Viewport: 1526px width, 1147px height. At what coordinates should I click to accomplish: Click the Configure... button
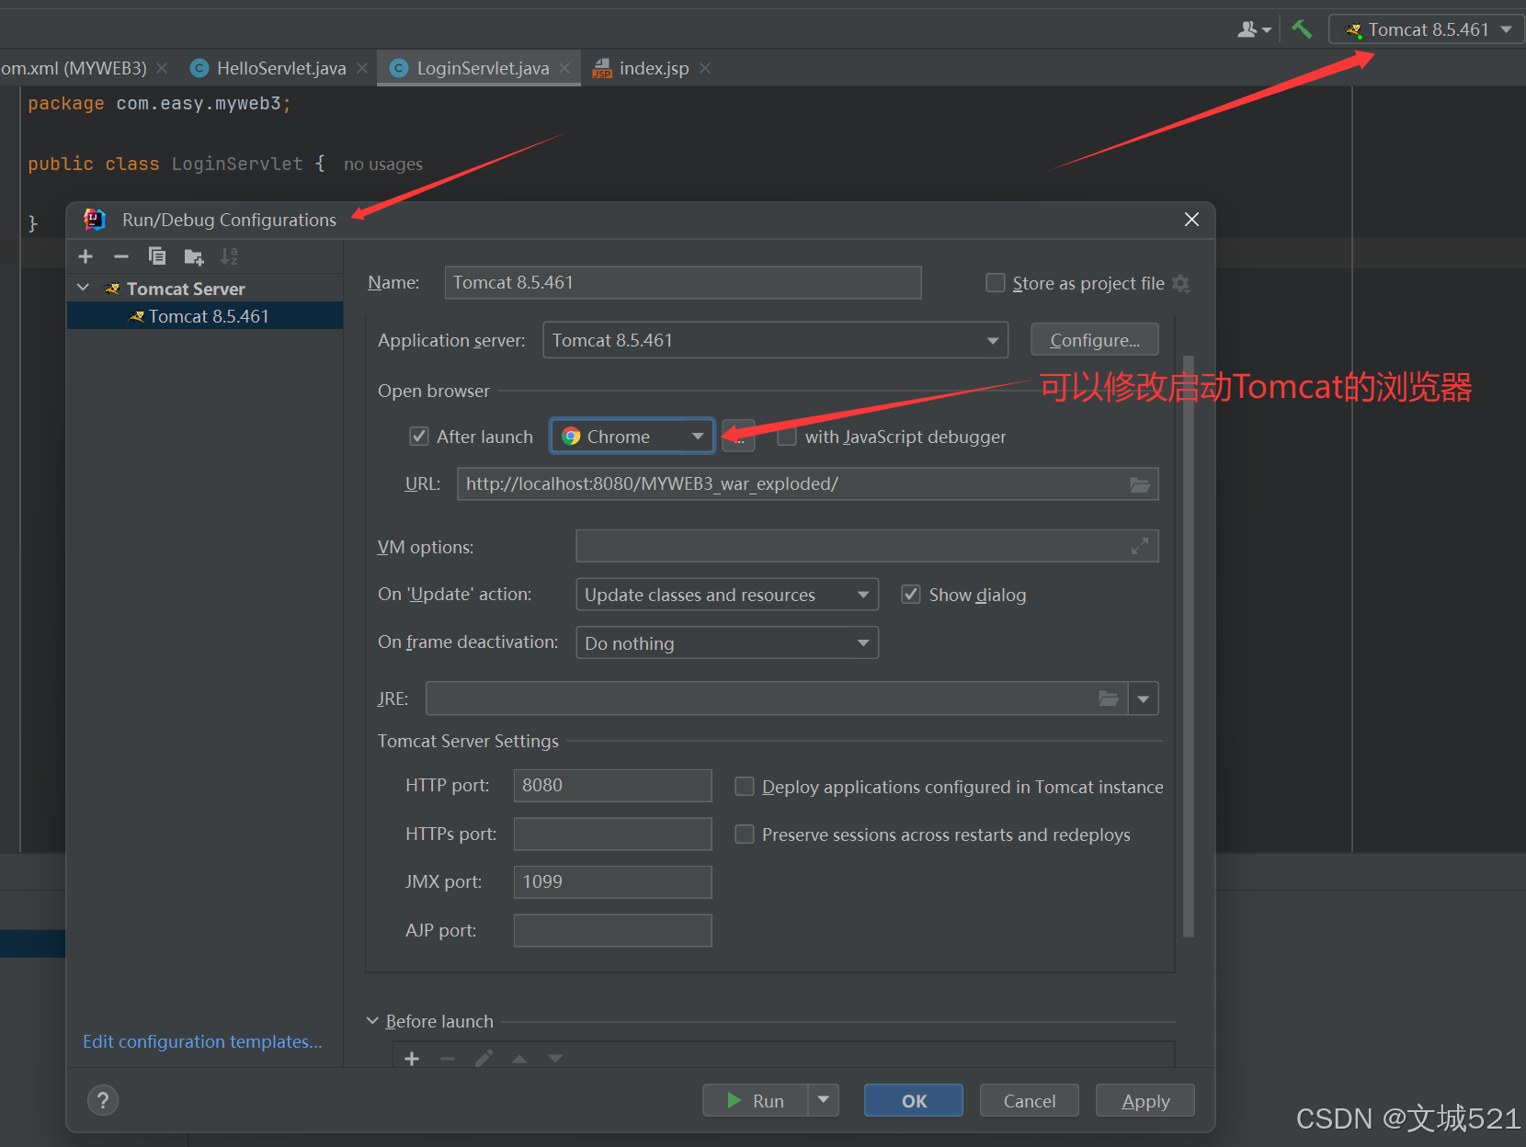[1095, 340]
